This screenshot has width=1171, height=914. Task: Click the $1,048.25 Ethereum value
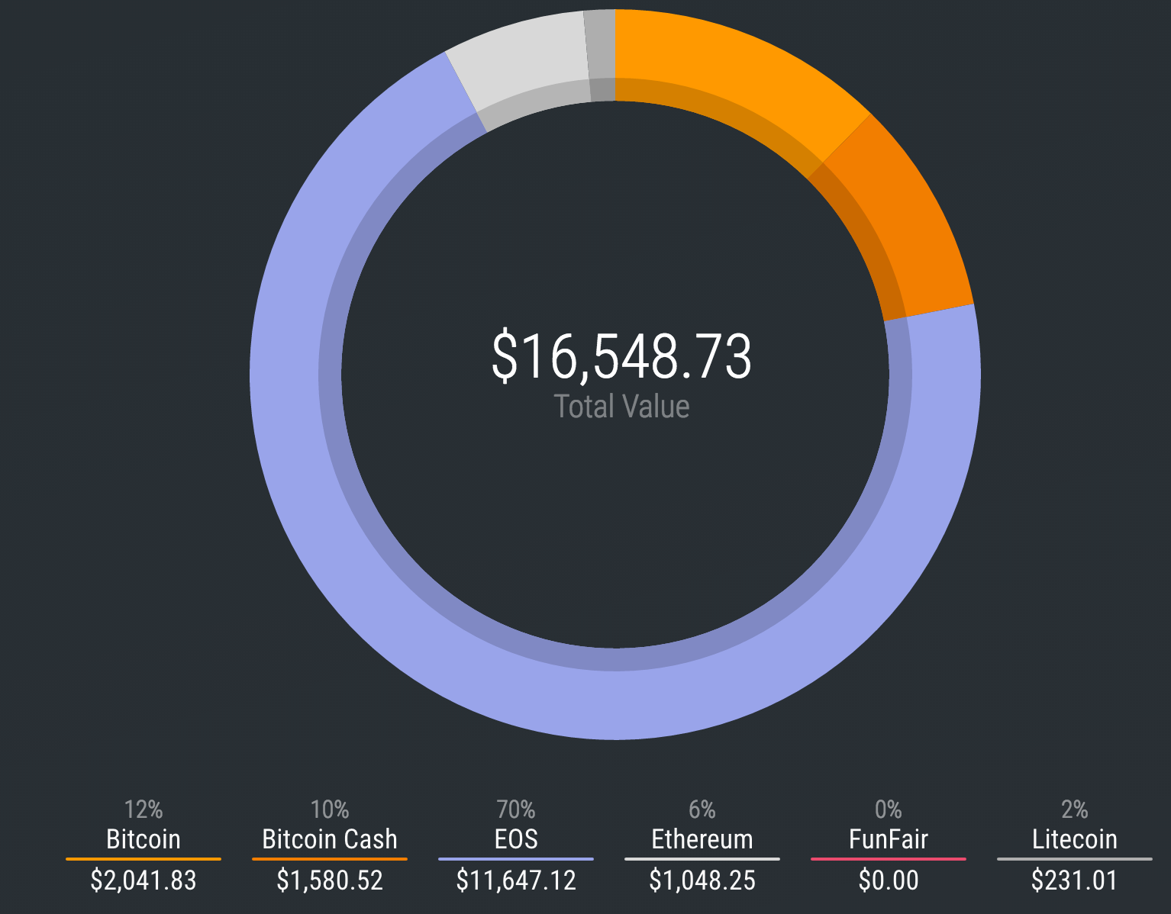click(x=702, y=880)
